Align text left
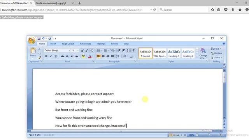The height and width of the screenshot is (140, 249). (98, 56)
